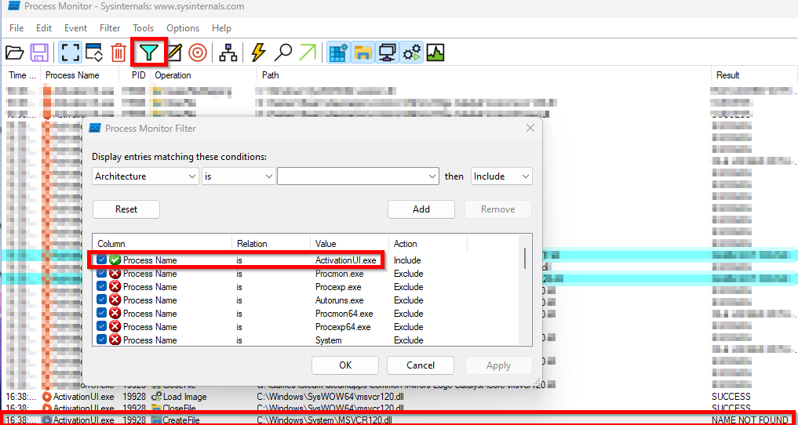Click the Jump To green arrow icon

[308, 53]
